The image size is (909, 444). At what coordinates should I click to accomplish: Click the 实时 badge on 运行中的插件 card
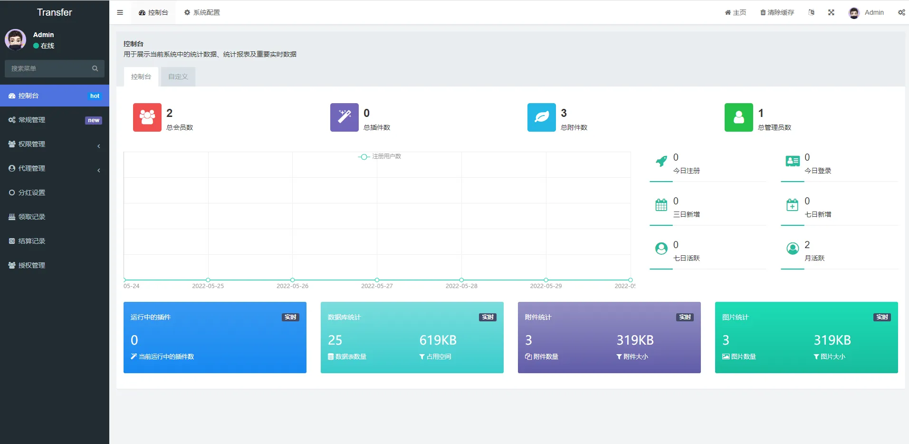[290, 317]
